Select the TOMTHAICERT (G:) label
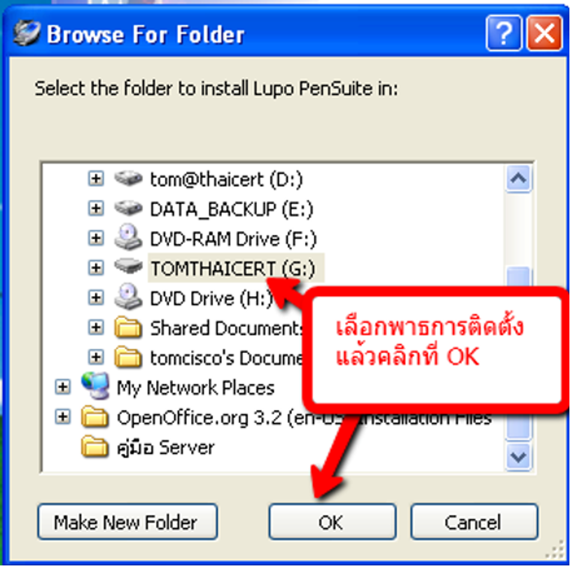Image resolution: width=570 pixels, height=566 pixels. point(235,268)
